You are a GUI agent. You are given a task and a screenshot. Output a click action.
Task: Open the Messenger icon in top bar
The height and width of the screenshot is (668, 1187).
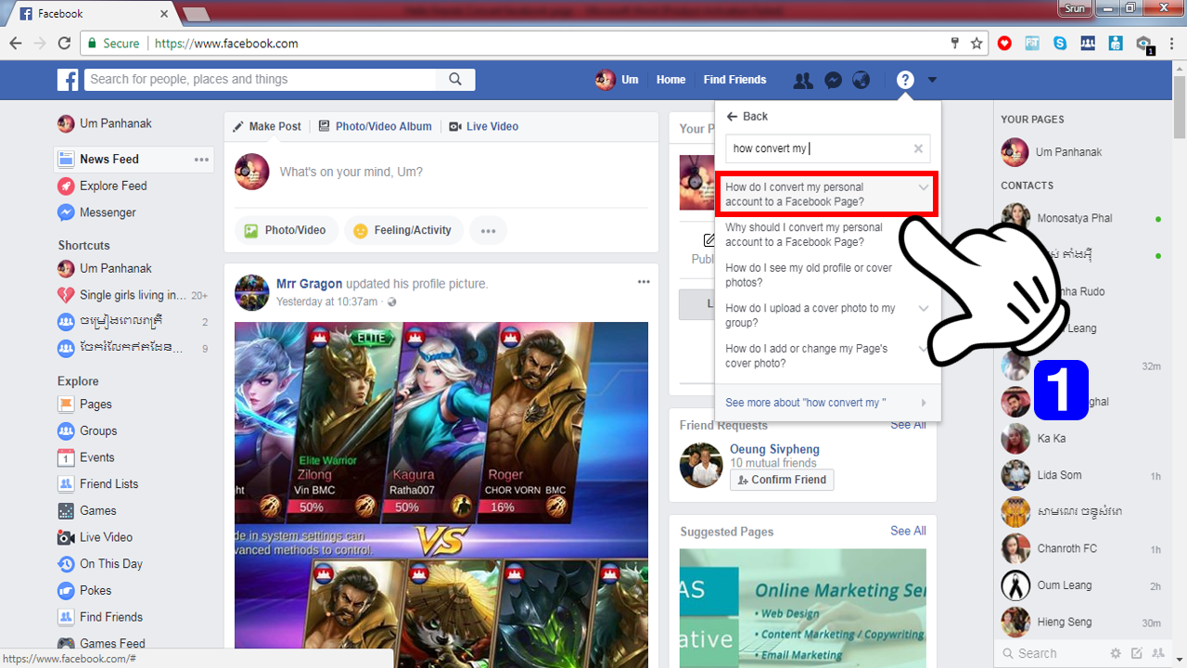[x=833, y=81]
